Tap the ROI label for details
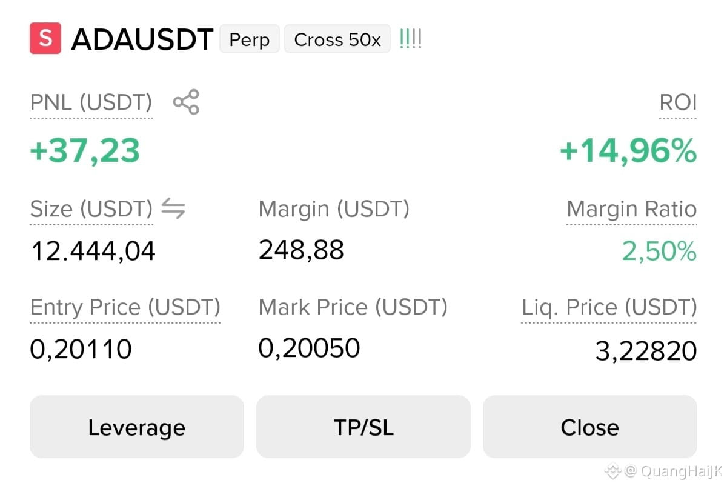 pyautogui.click(x=678, y=102)
